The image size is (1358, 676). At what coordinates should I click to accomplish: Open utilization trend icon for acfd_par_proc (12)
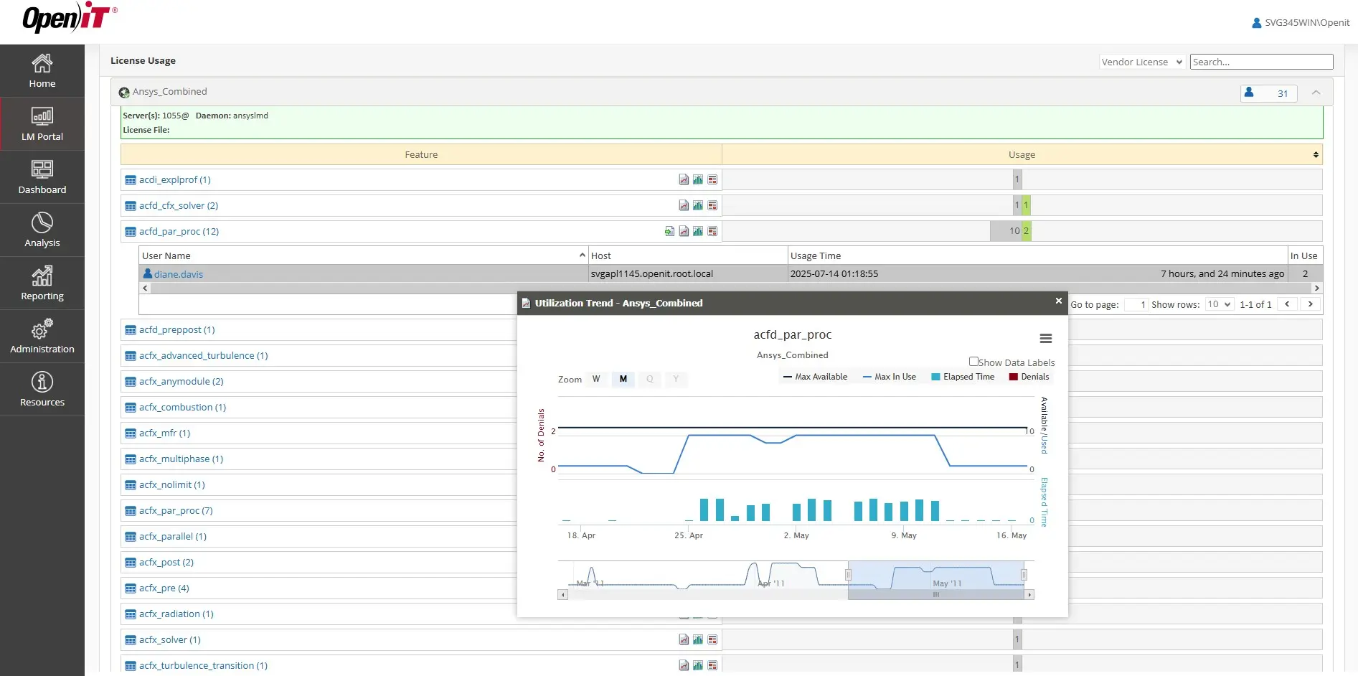pyautogui.click(x=684, y=231)
